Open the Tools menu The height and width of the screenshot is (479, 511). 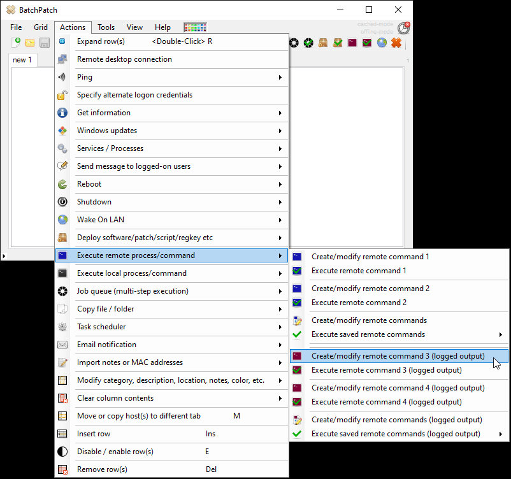pyautogui.click(x=106, y=27)
